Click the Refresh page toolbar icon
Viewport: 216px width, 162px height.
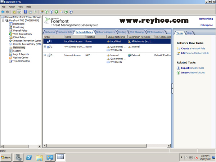click(35, 12)
